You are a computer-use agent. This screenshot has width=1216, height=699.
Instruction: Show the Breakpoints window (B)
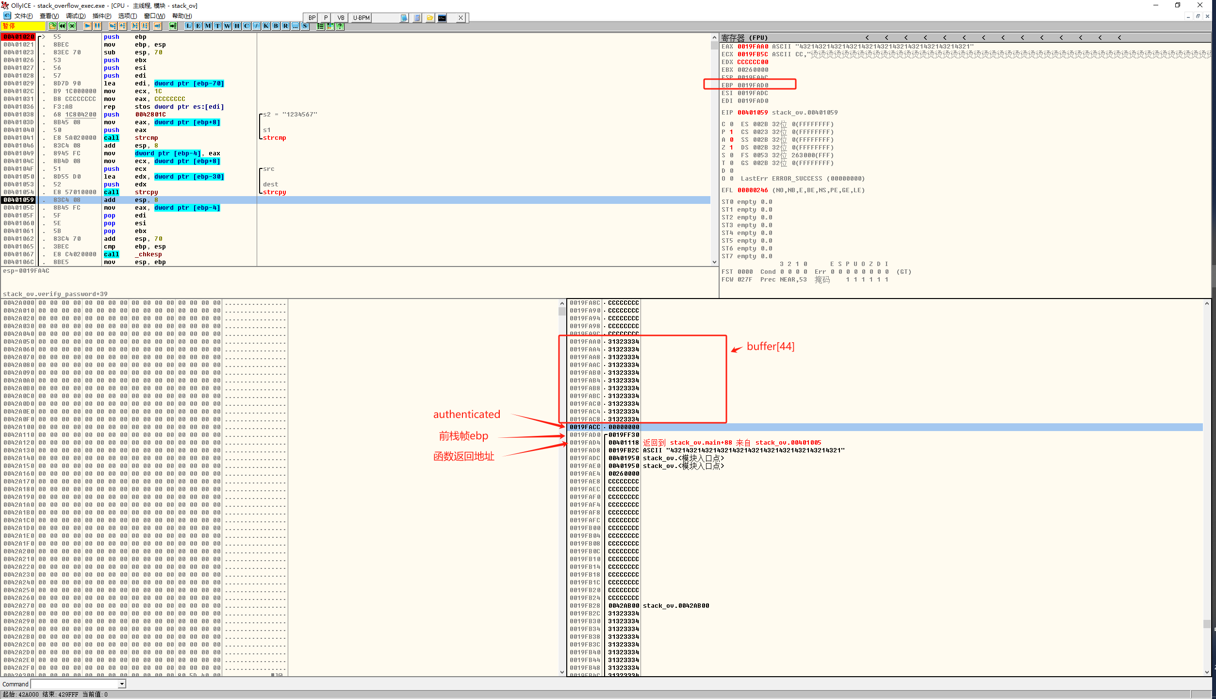tap(276, 26)
